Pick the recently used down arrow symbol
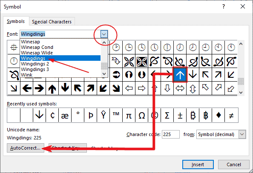The height and width of the screenshot is (173, 253). (39, 115)
